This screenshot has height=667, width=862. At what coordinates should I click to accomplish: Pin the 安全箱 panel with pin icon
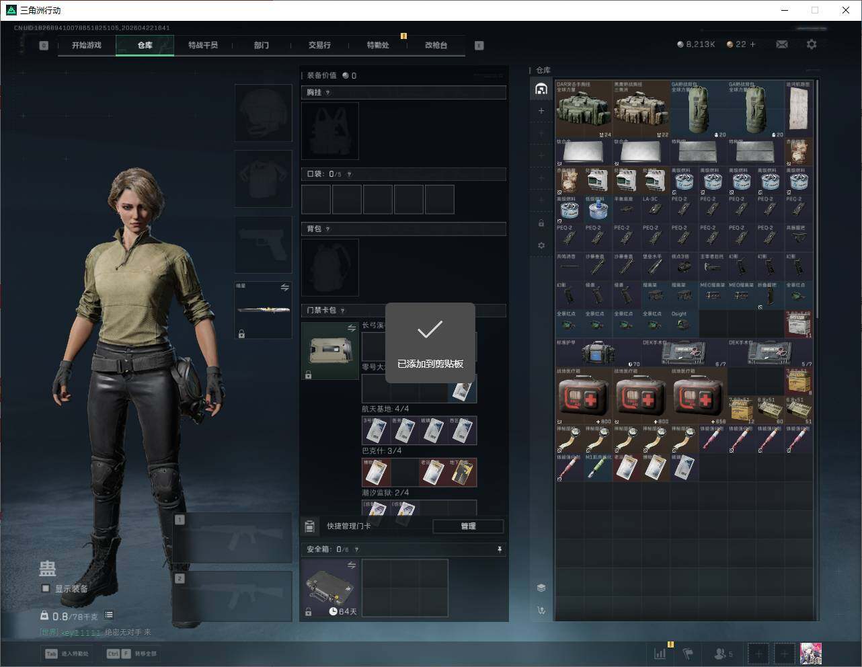point(500,549)
